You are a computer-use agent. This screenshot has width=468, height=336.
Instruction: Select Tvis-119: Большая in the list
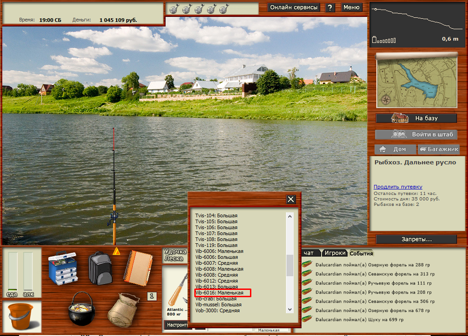[216, 246]
